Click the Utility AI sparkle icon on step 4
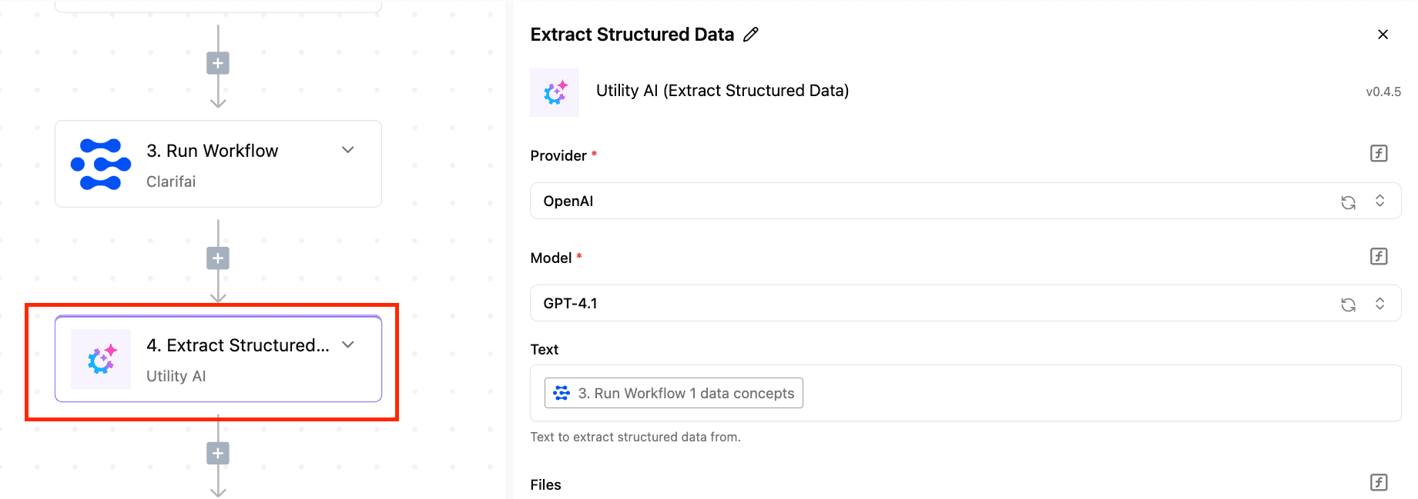1418x499 pixels. 101,359
